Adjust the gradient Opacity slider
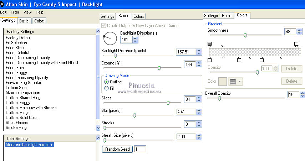Image resolution: width=305 pixels, height=161 pixels. pos(257,72)
